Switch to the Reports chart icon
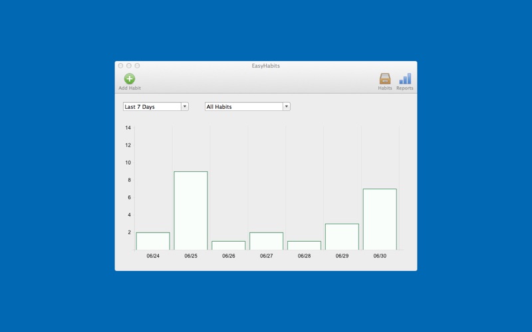532x332 pixels. coord(405,78)
